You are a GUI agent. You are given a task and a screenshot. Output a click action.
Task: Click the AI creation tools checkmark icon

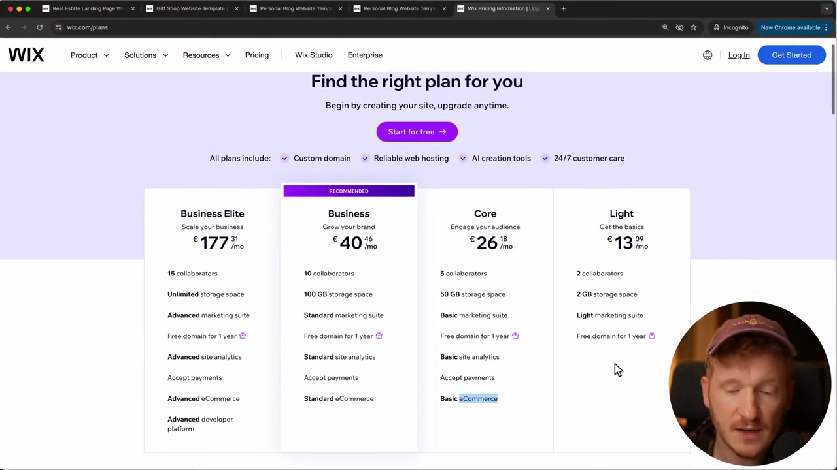(x=463, y=158)
